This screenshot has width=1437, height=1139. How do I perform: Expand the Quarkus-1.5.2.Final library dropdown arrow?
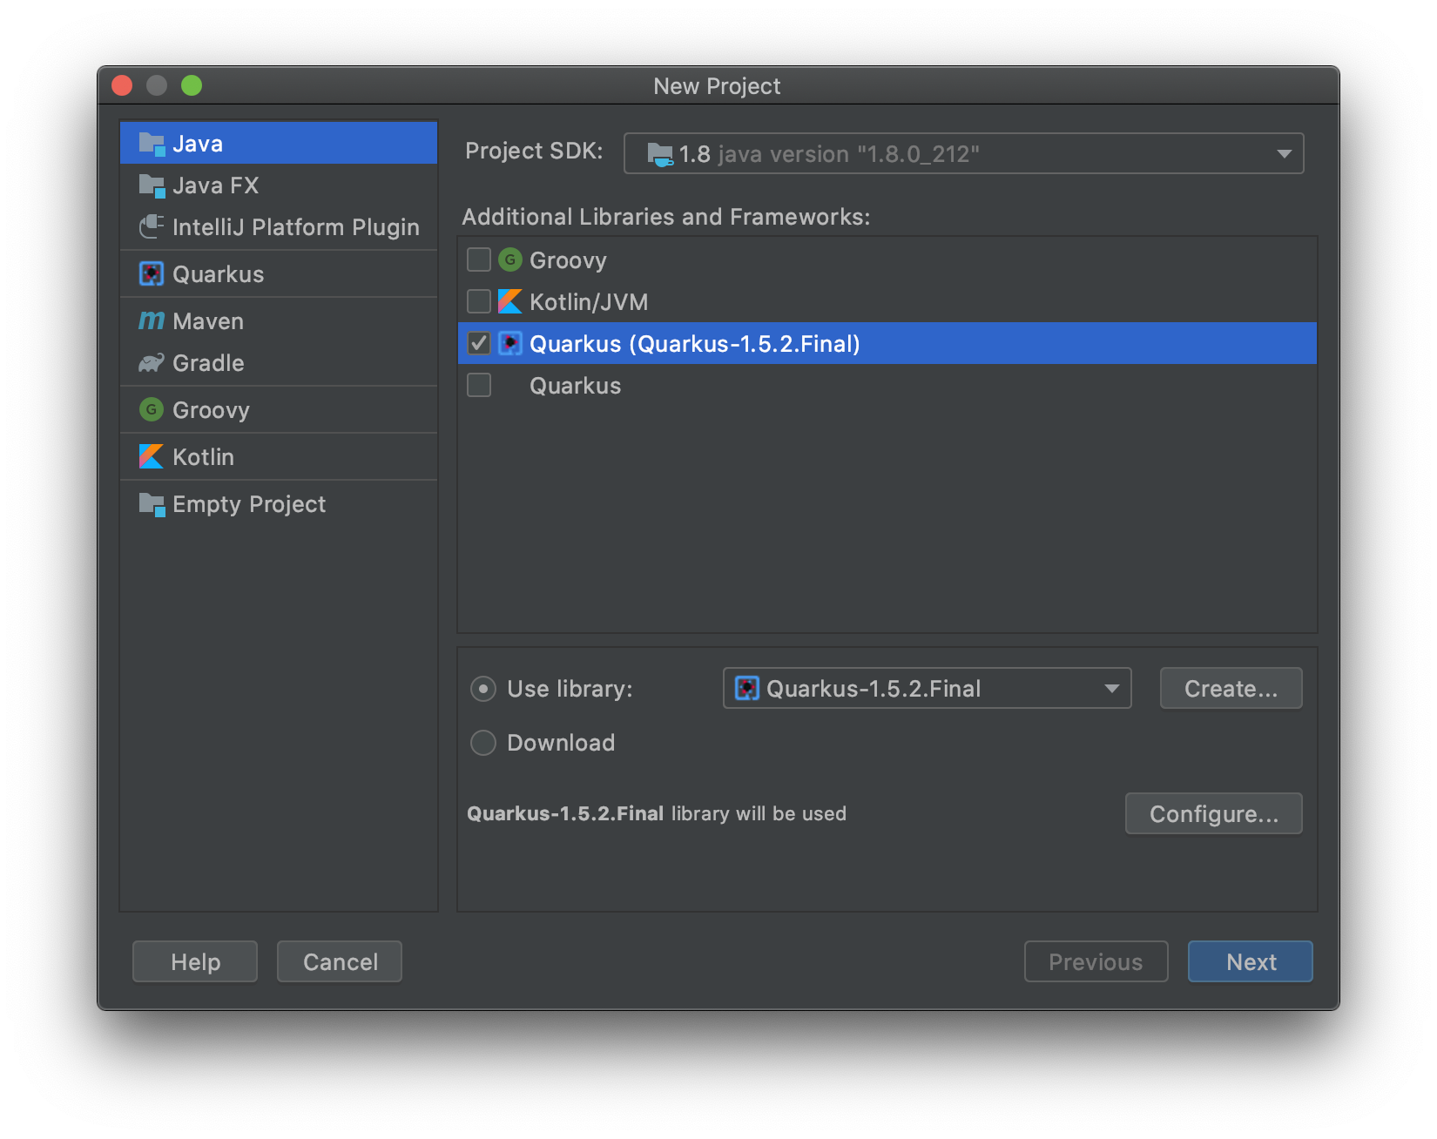point(1112,689)
